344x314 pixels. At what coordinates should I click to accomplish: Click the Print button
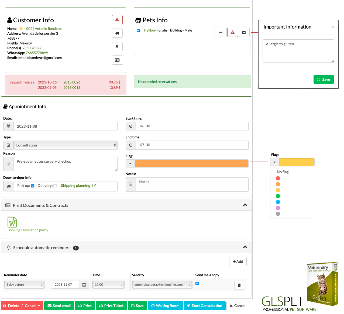click(85, 306)
